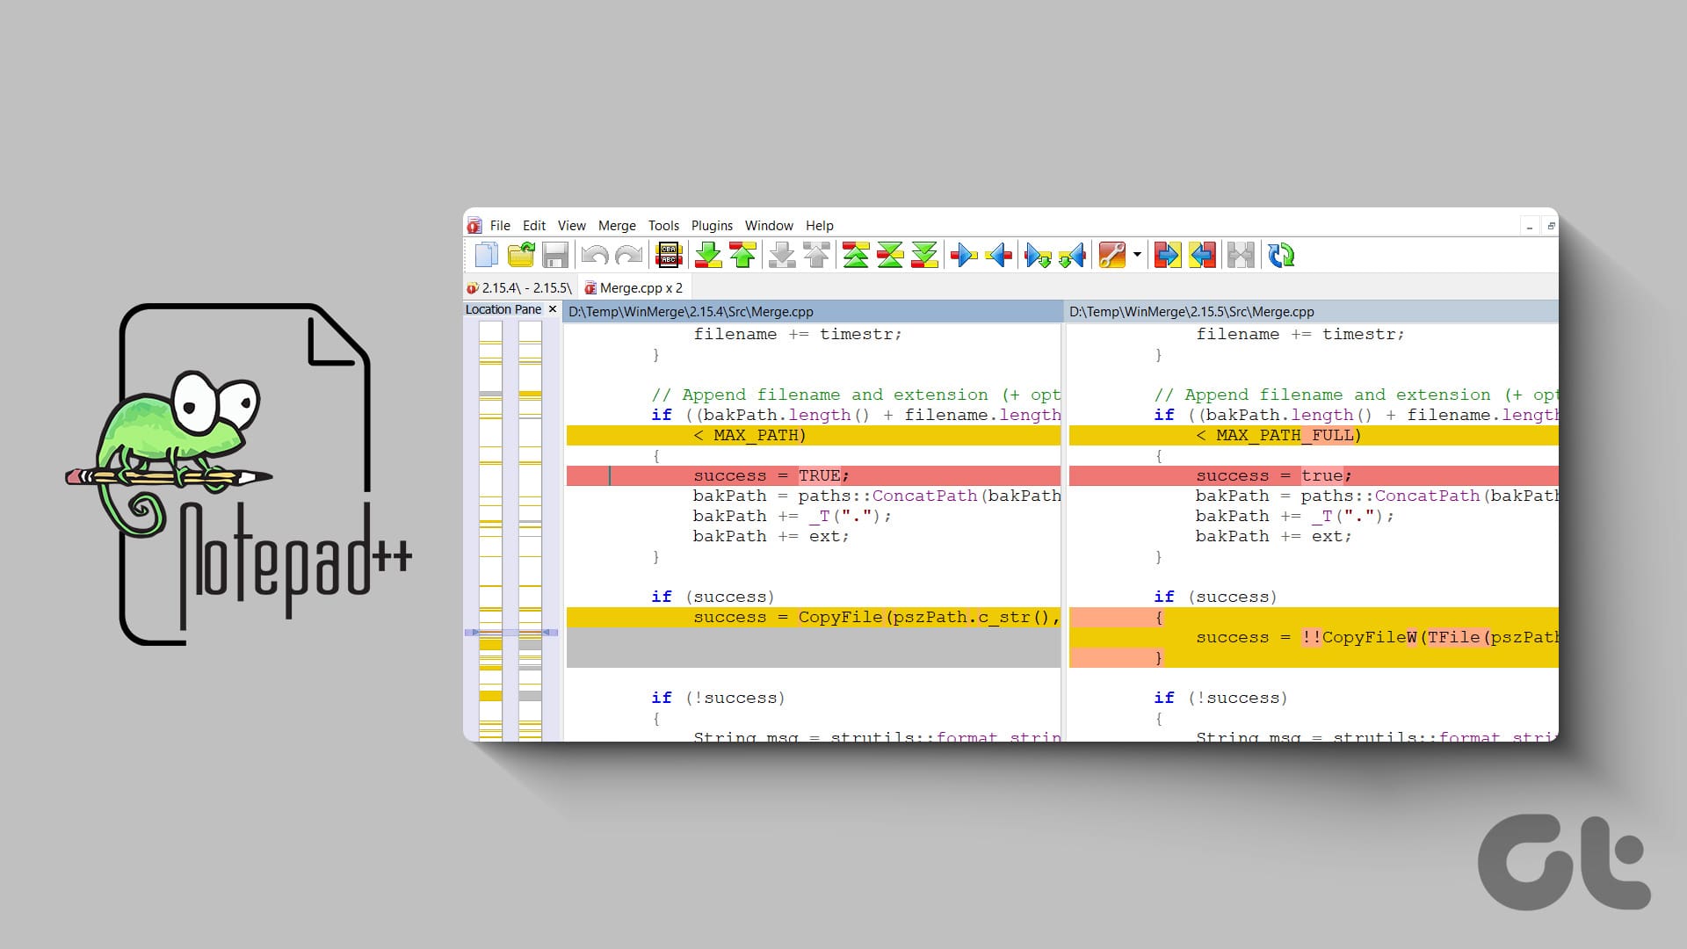Viewport: 1687px width, 949px height.
Task: Select the highlighted success = TRUE line
Action: [x=769, y=475]
